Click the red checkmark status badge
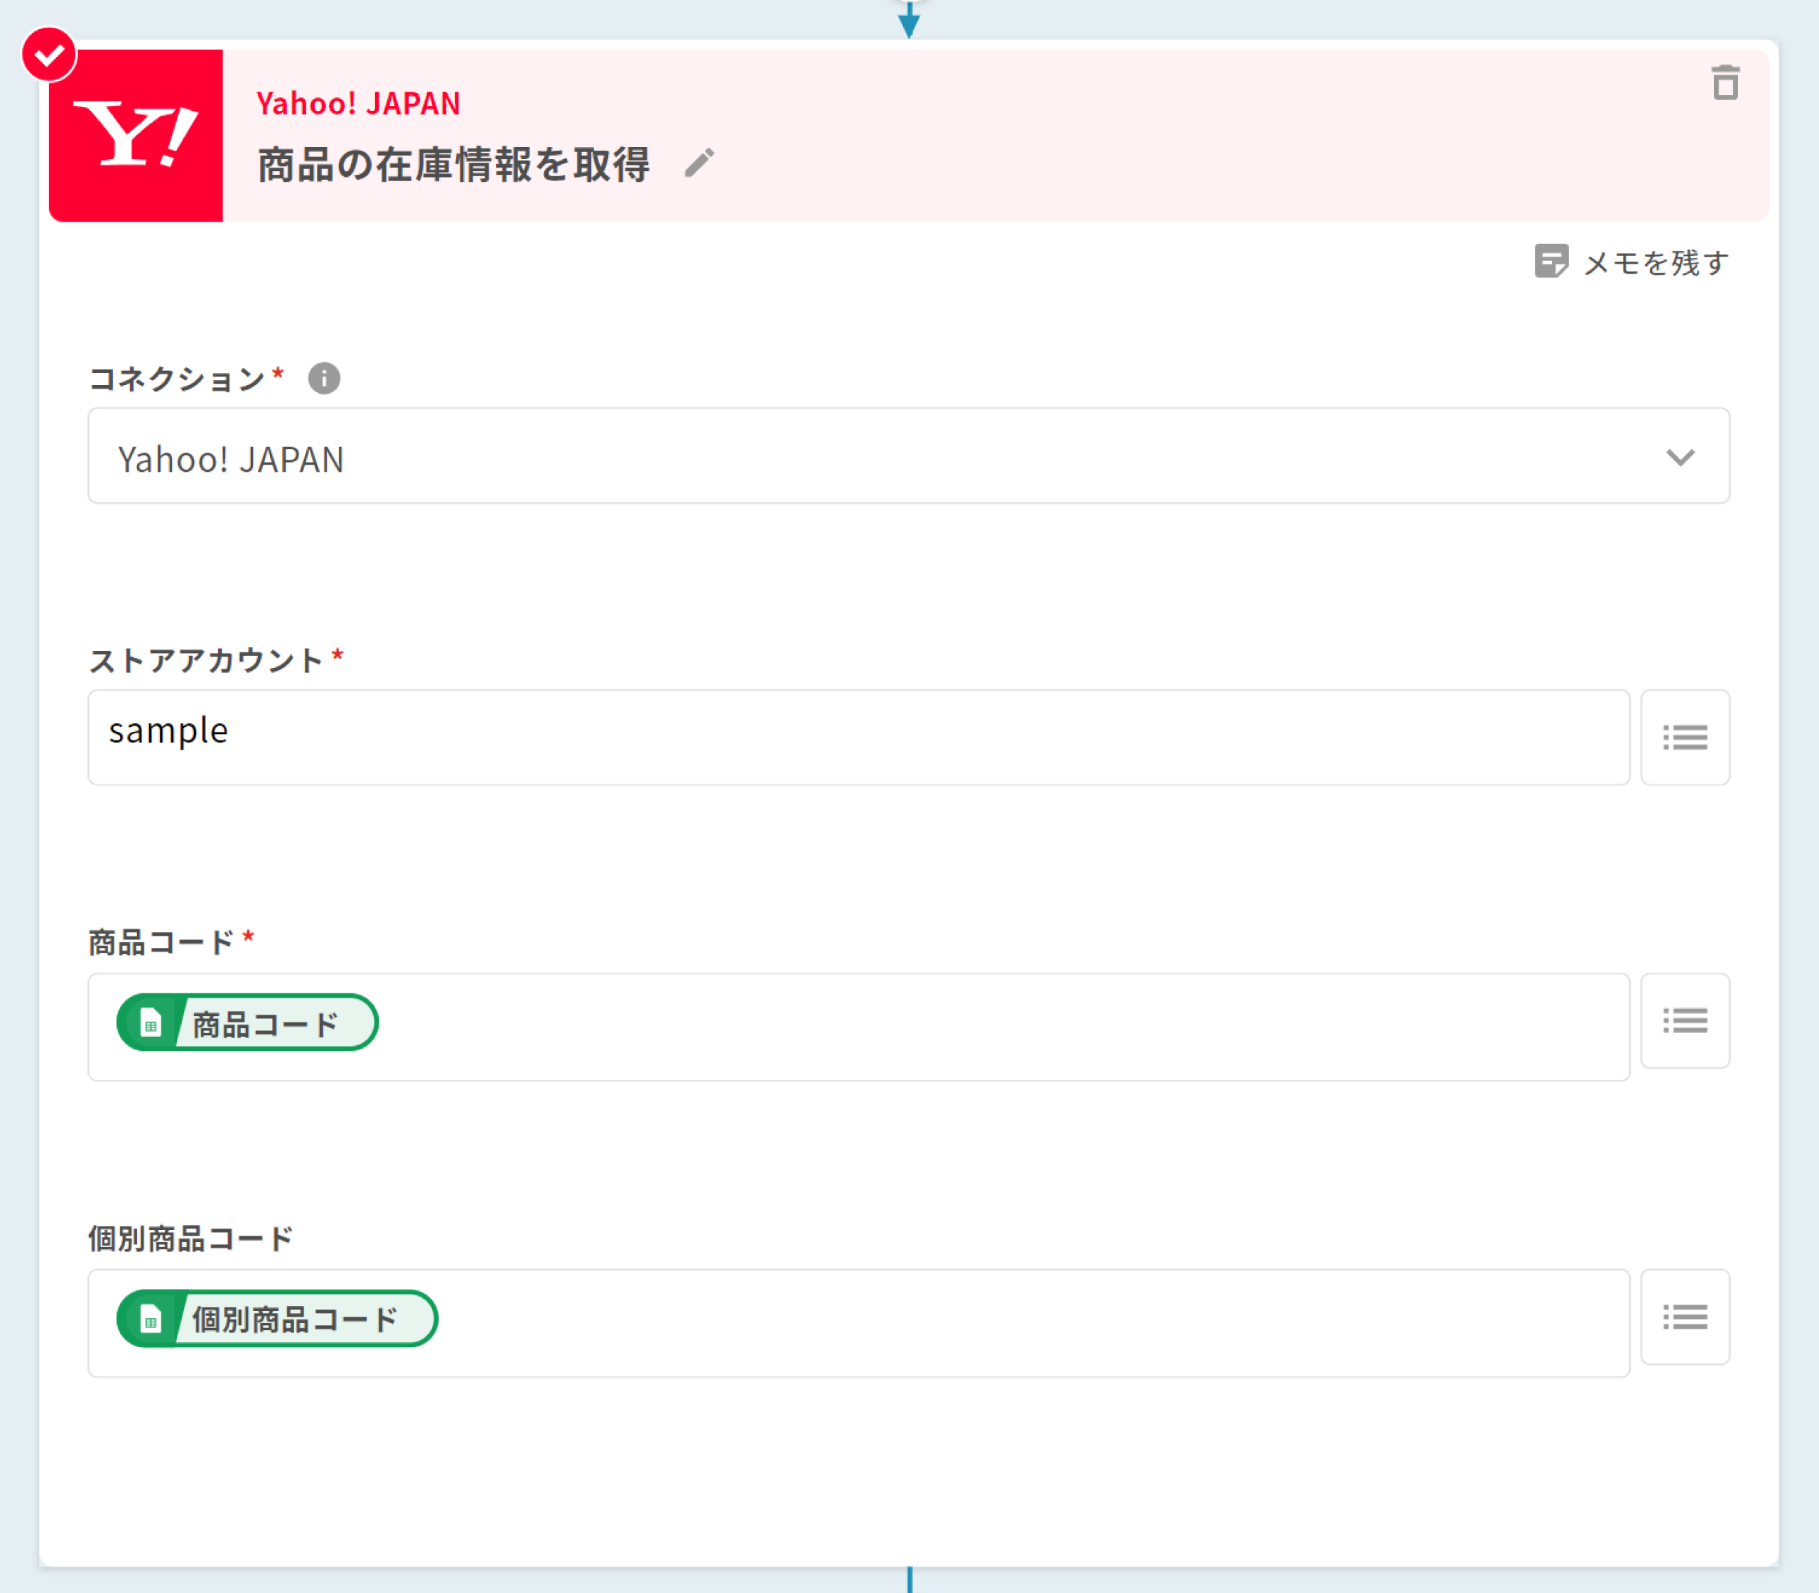The width and height of the screenshot is (1819, 1593). [49, 55]
